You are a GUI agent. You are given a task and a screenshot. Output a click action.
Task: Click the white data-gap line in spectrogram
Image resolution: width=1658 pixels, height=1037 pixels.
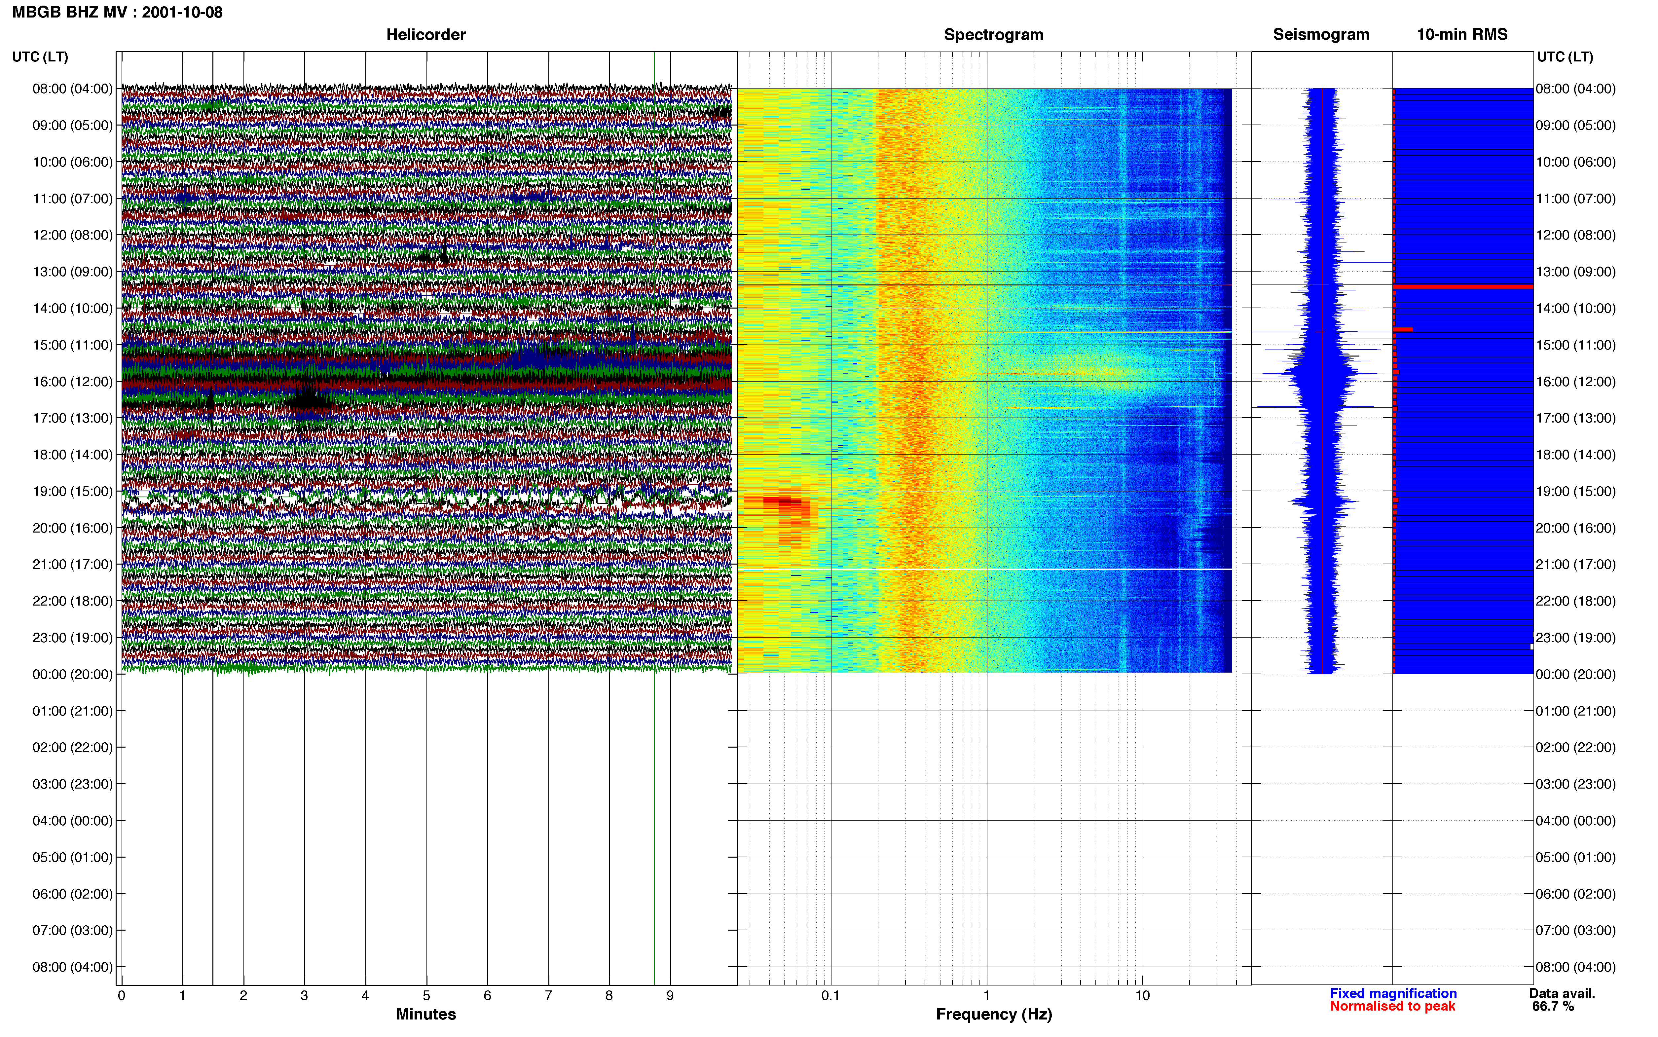click(x=985, y=569)
